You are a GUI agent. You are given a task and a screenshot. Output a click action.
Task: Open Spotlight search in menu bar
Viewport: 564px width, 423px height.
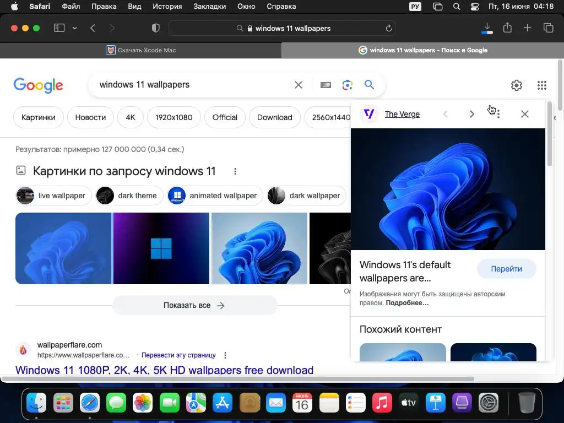(457, 7)
